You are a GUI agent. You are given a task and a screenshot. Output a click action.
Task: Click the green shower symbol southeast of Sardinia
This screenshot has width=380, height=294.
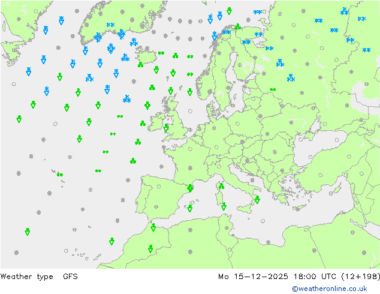coord(224,206)
